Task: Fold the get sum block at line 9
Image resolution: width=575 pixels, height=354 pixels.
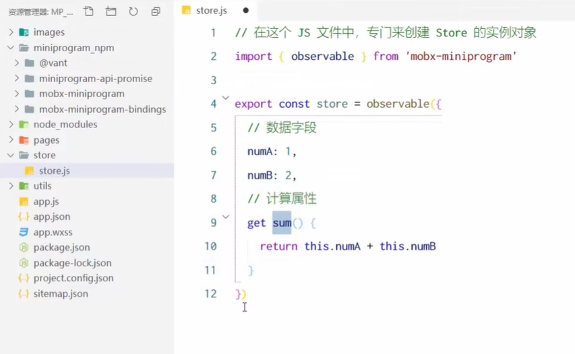Action: point(226,217)
